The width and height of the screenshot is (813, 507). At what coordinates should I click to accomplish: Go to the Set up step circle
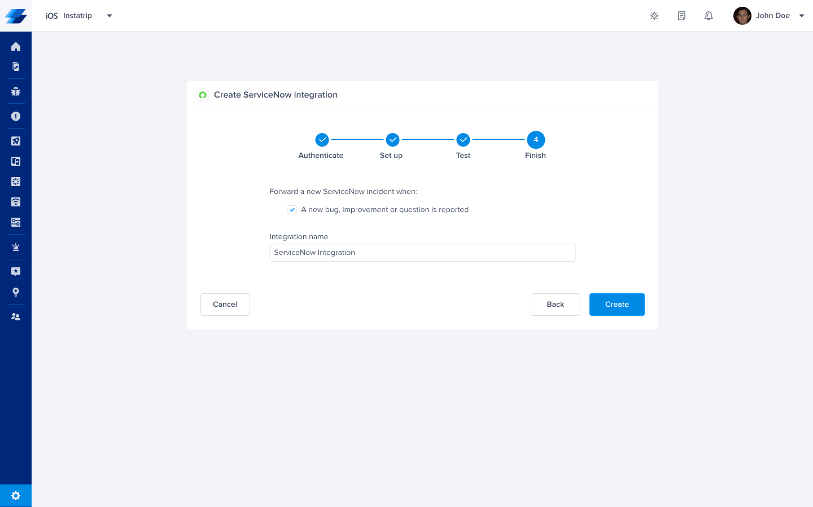pyautogui.click(x=392, y=139)
